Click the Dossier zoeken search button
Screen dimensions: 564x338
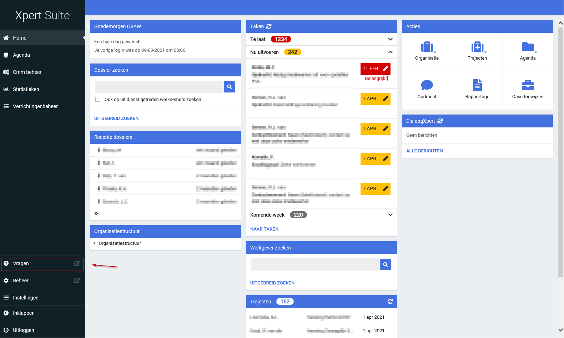229,87
